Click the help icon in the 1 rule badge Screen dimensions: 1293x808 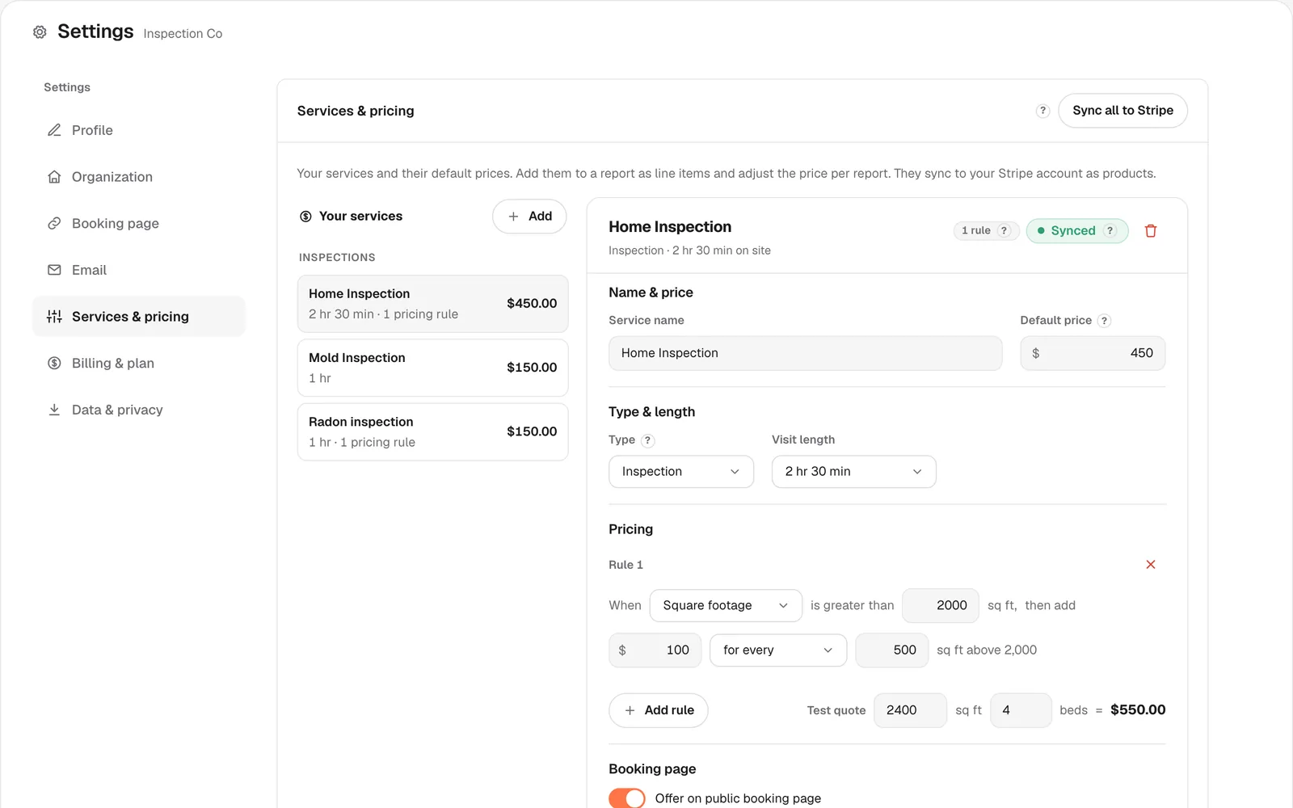1004,231
